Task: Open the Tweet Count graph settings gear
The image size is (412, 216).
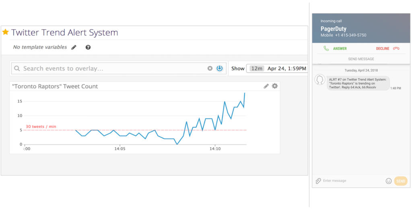Action: coord(275,86)
